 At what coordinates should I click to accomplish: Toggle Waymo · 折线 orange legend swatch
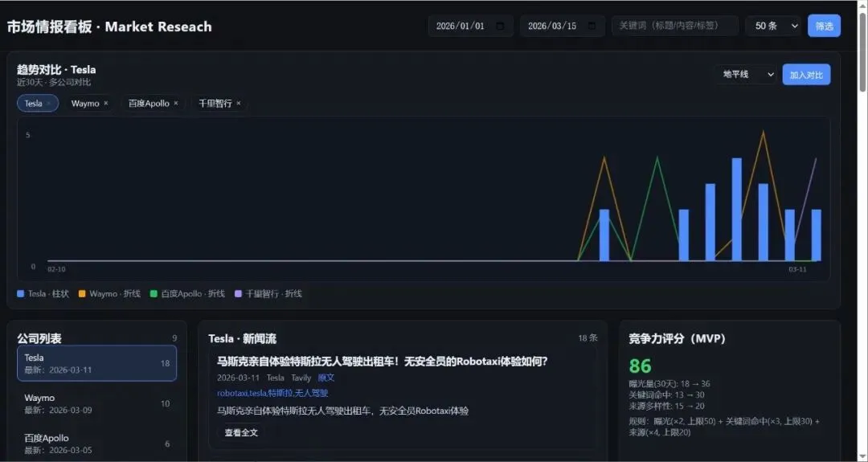tap(82, 294)
